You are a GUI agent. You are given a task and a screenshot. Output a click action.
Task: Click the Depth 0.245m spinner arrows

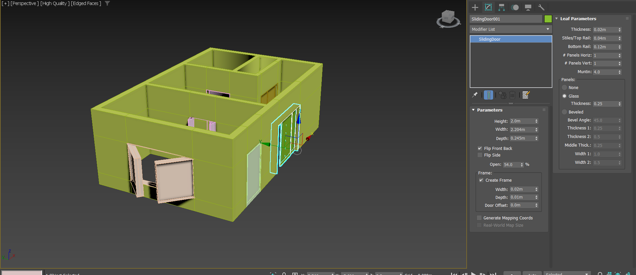pos(537,138)
